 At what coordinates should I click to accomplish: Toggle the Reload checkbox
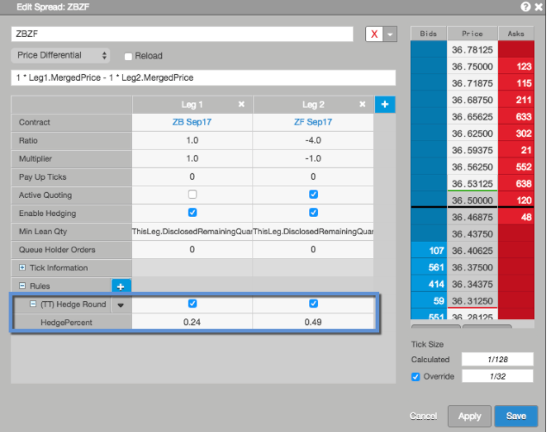coord(128,56)
